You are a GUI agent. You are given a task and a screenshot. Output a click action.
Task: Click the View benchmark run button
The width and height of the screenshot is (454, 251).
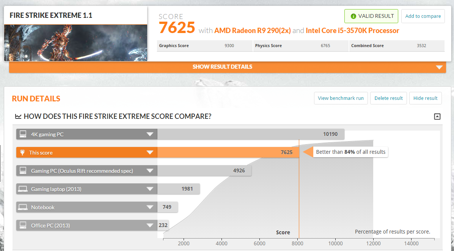(x=341, y=98)
